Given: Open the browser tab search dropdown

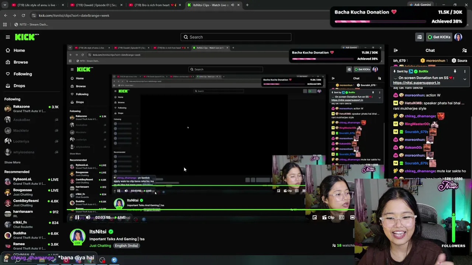Looking at the screenshot, I should point(5,5).
